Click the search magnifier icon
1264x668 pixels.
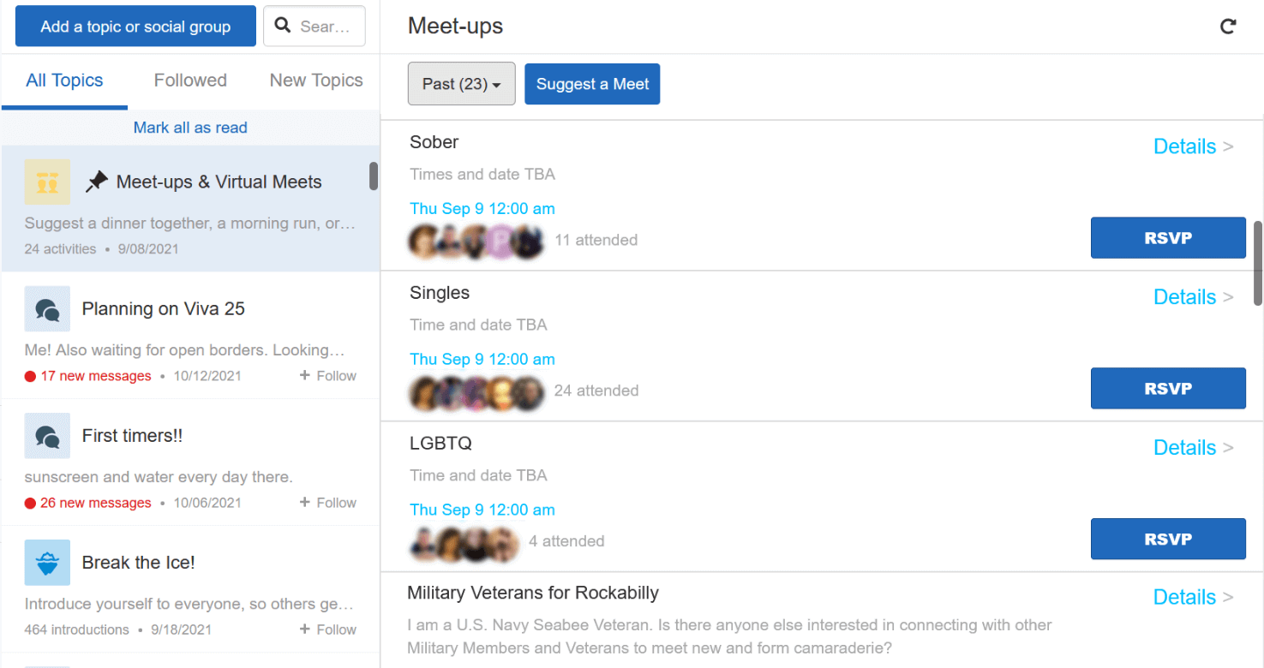(283, 27)
